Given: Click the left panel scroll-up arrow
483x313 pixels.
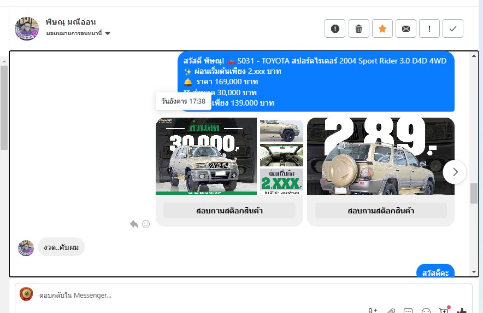Looking at the screenshot, I should (x=4, y=61).
